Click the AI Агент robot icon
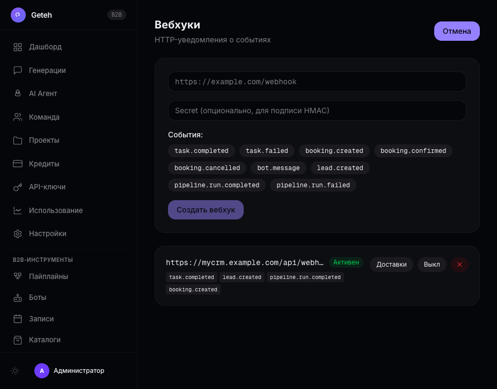 click(x=18, y=93)
